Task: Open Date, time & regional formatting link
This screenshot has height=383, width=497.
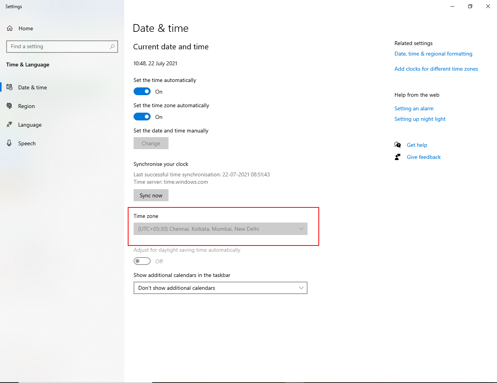Action: point(433,54)
